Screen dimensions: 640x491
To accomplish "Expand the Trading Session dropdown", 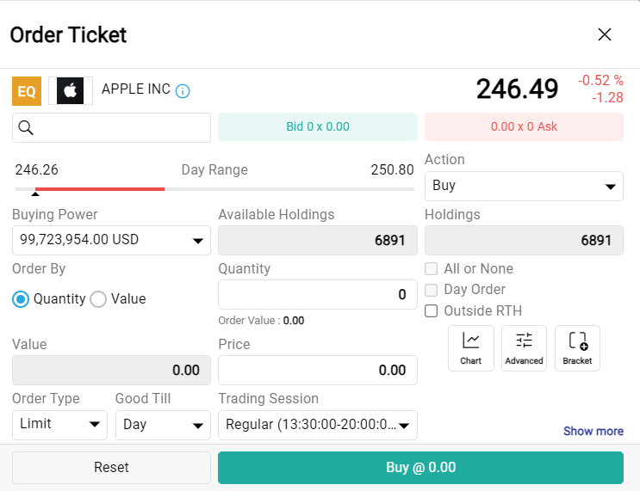I will pyautogui.click(x=317, y=424).
